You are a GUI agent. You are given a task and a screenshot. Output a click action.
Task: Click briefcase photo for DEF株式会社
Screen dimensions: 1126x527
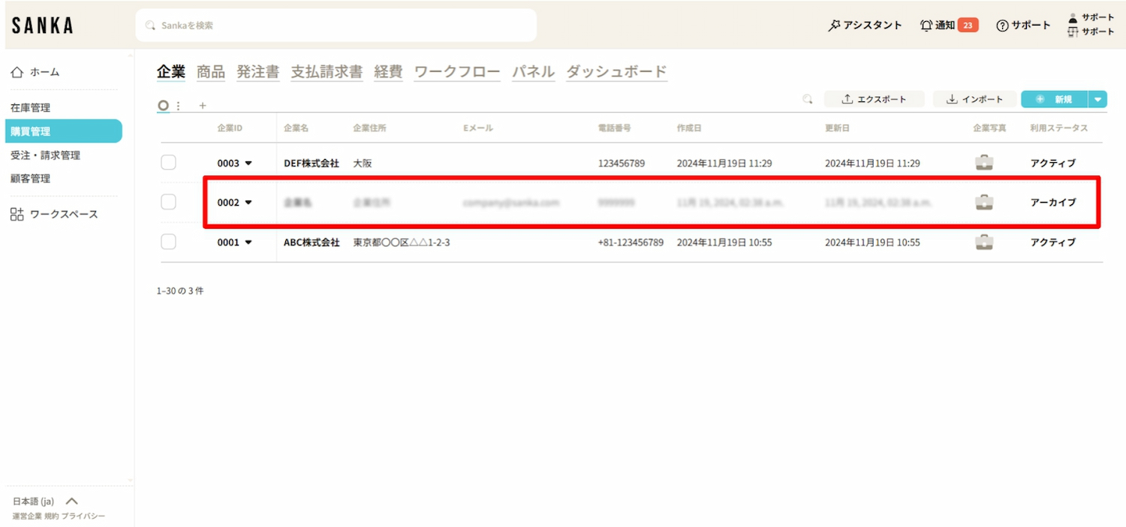click(984, 163)
